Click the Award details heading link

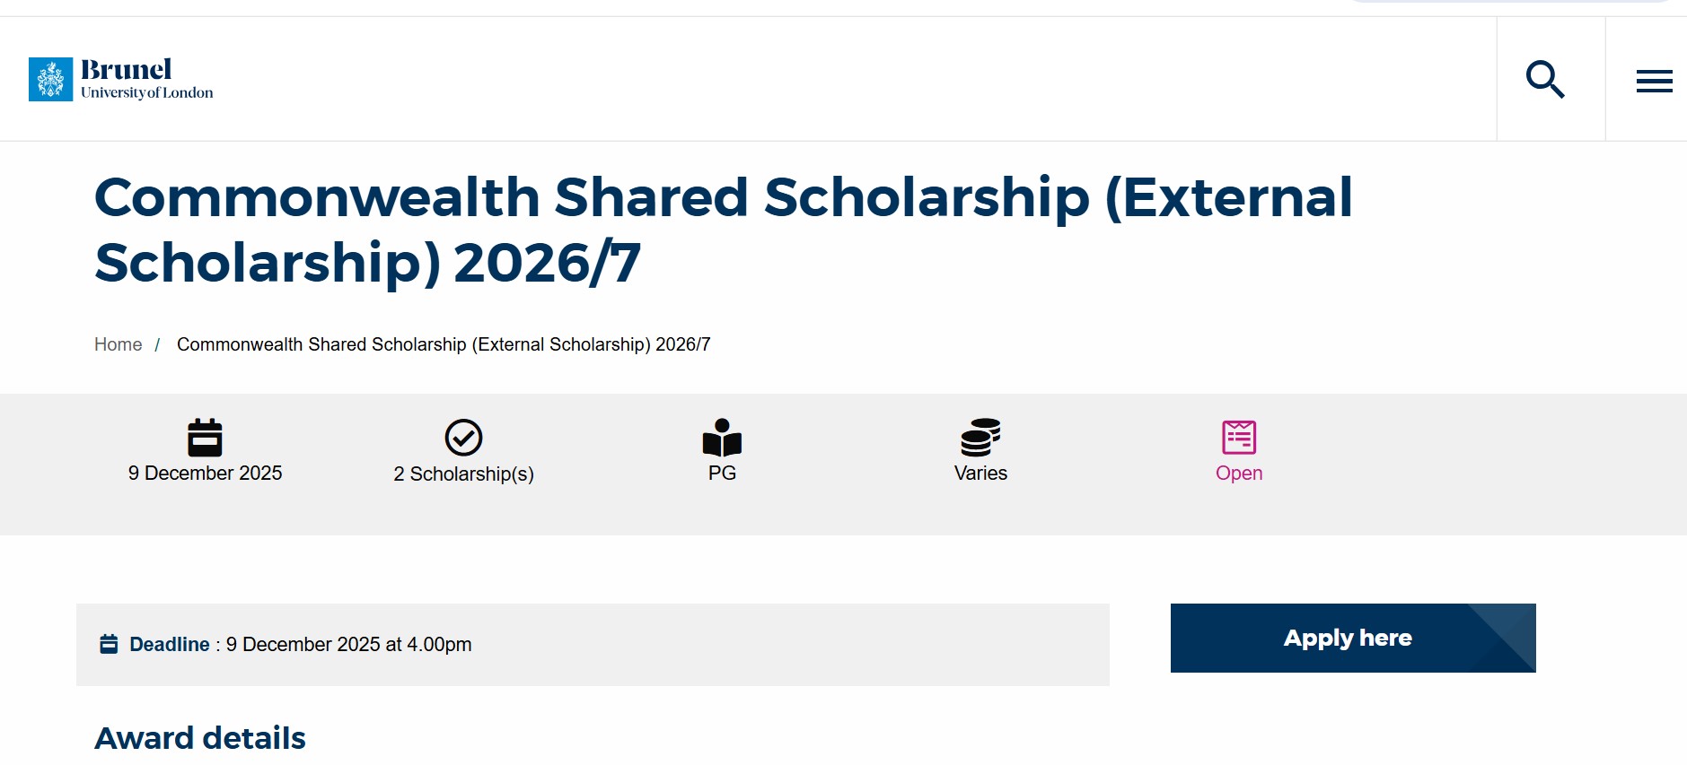[x=199, y=737]
